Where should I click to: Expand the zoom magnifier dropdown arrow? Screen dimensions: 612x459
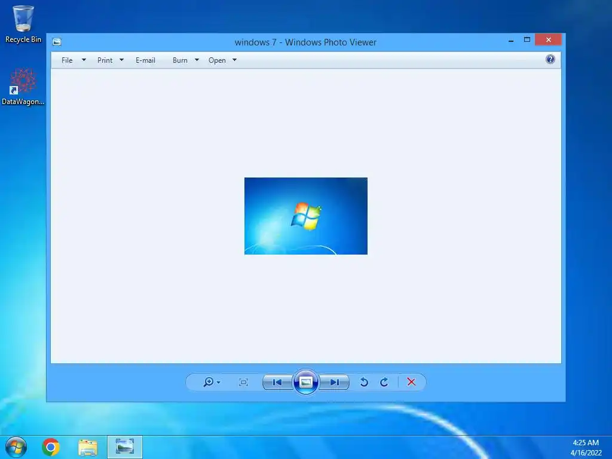tap(219, 382)
